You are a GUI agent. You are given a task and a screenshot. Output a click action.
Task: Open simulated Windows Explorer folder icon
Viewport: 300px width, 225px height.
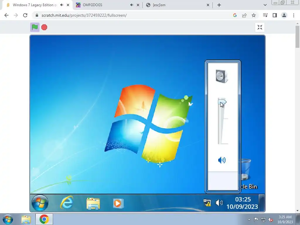coord(93,203)
